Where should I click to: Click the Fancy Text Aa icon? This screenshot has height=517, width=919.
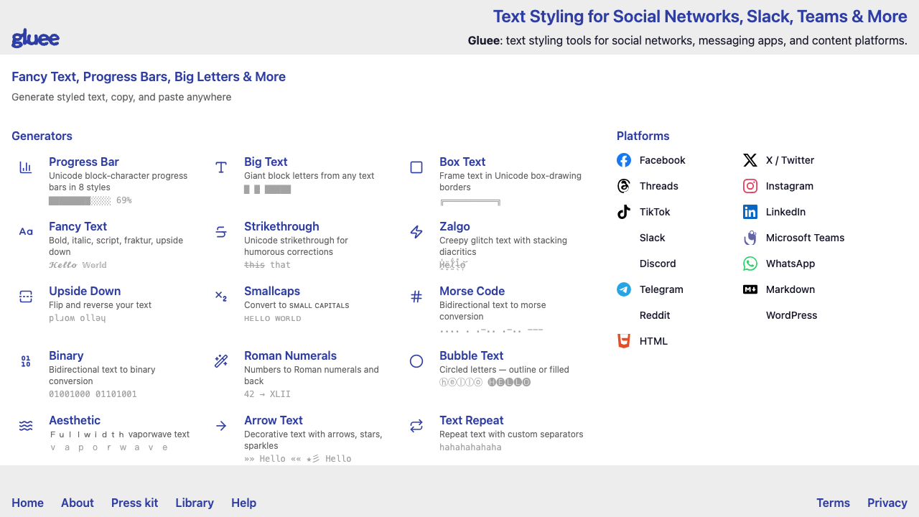(26, 232)
